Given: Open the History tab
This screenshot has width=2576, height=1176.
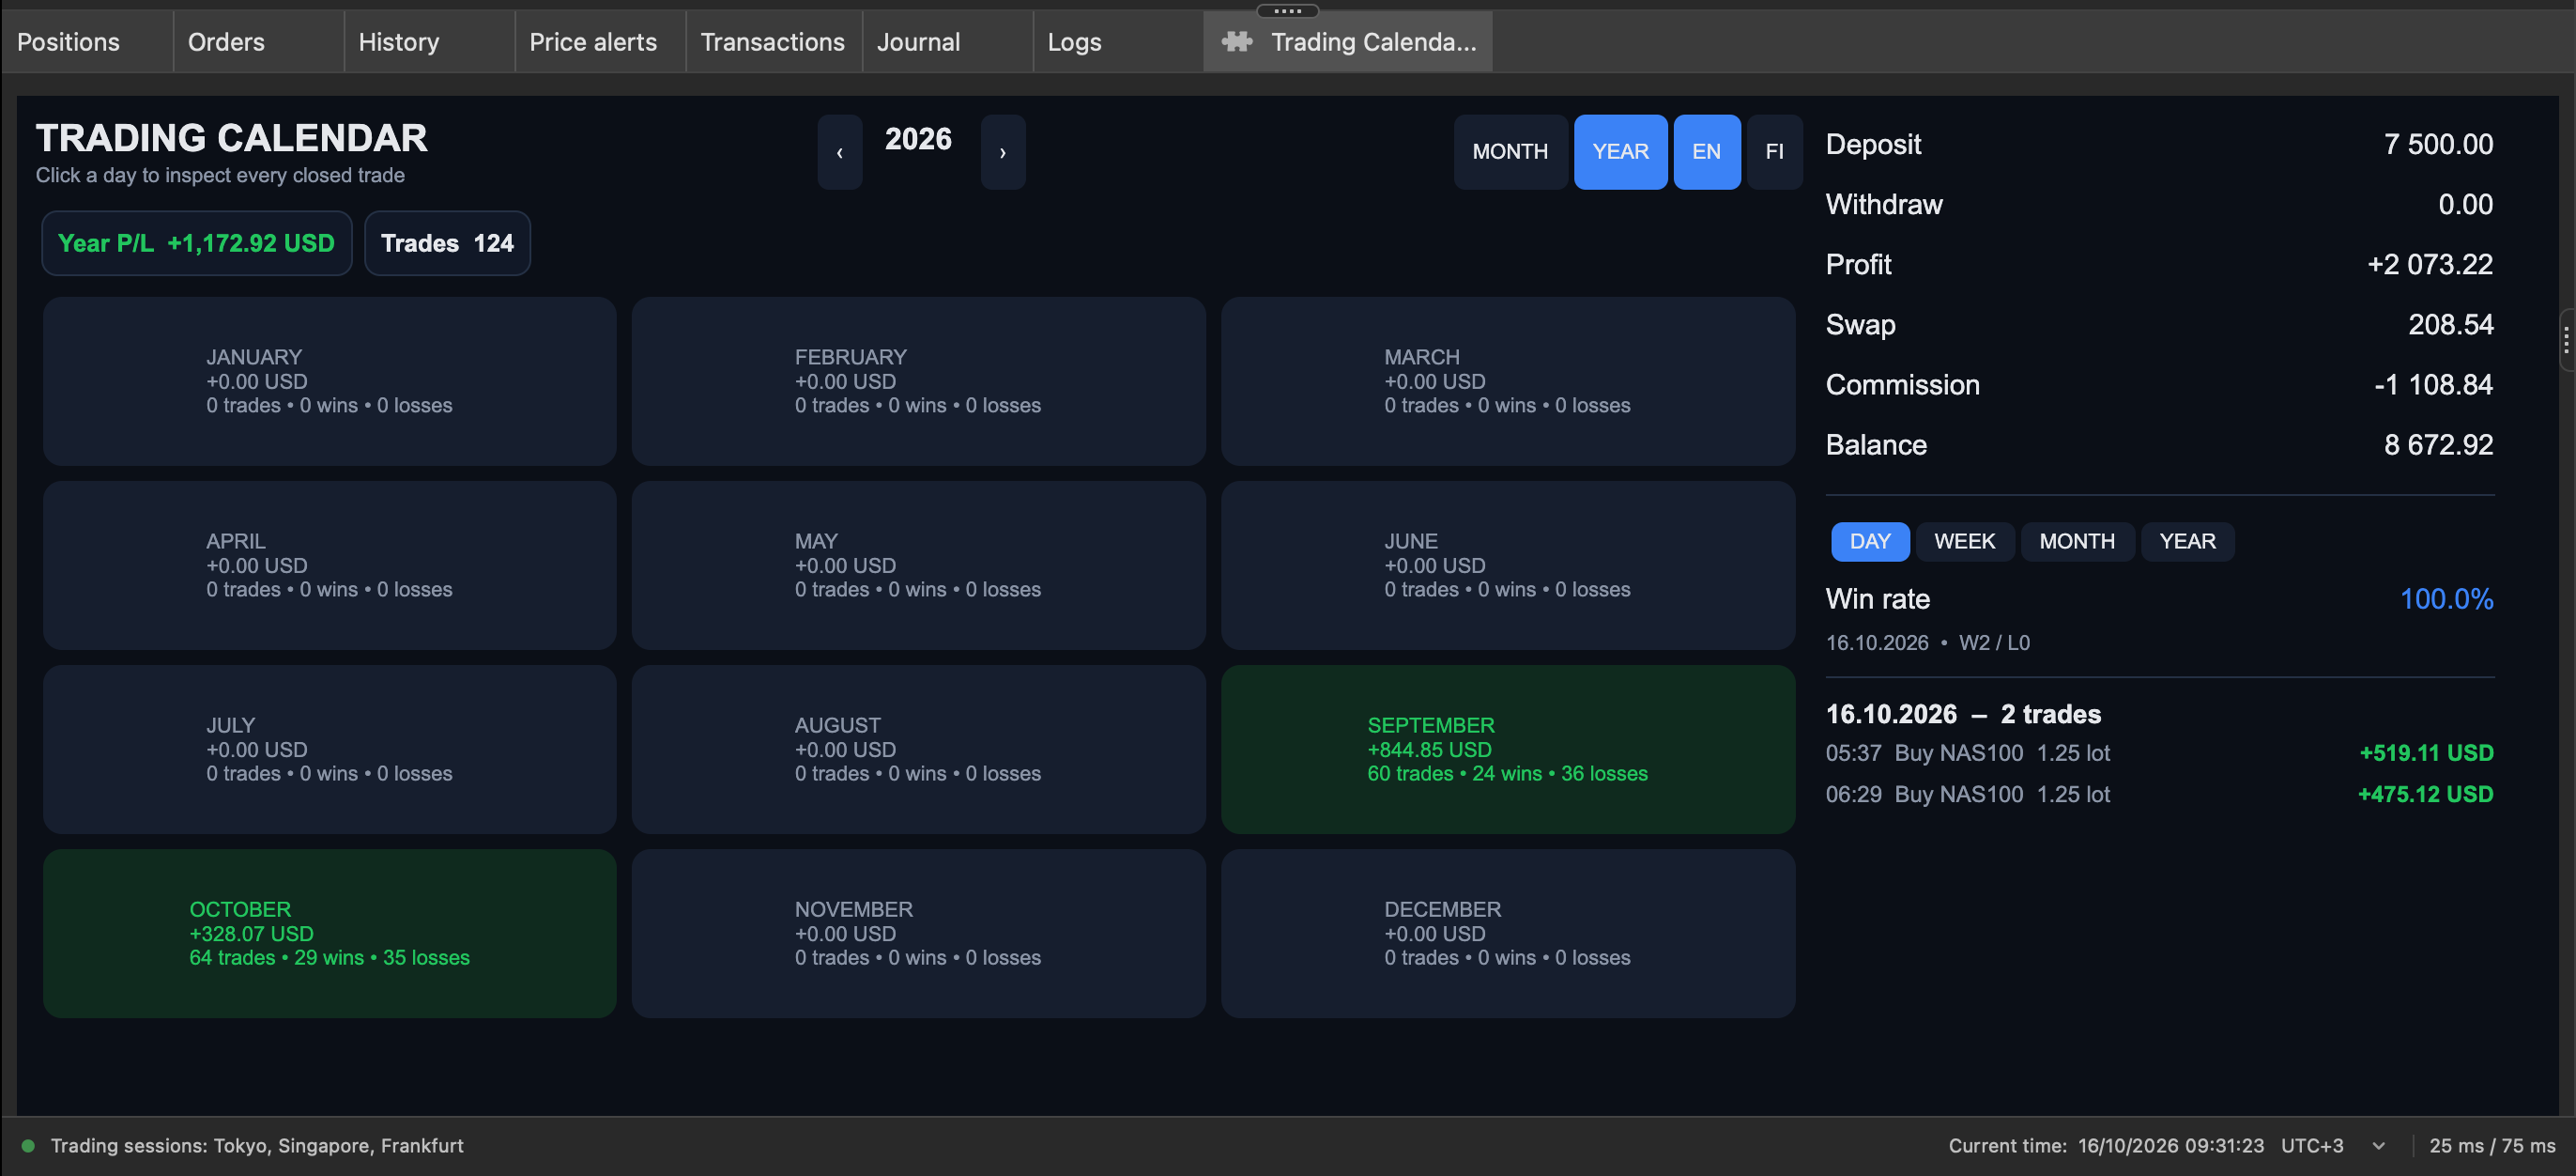Looking at the screenshot, I should [x=429, y=42].
